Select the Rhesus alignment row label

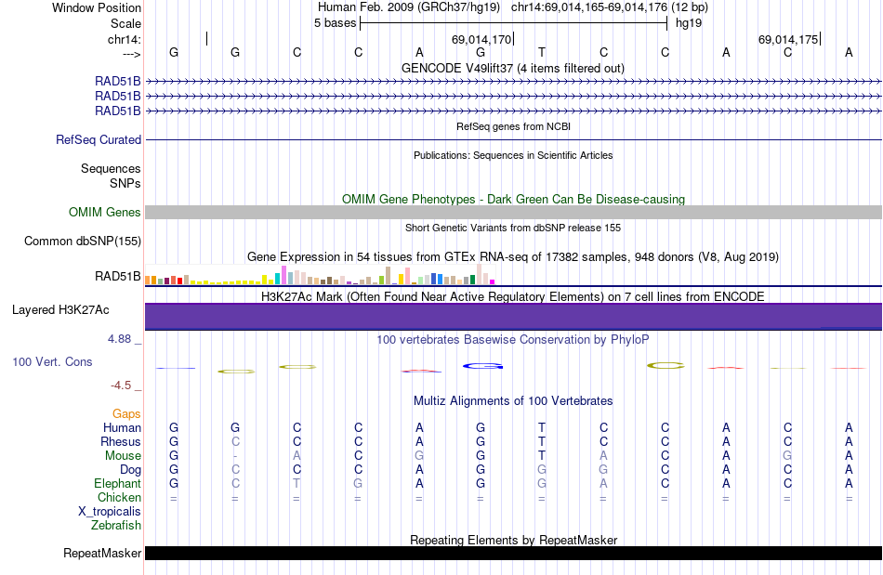click(121, 441)
